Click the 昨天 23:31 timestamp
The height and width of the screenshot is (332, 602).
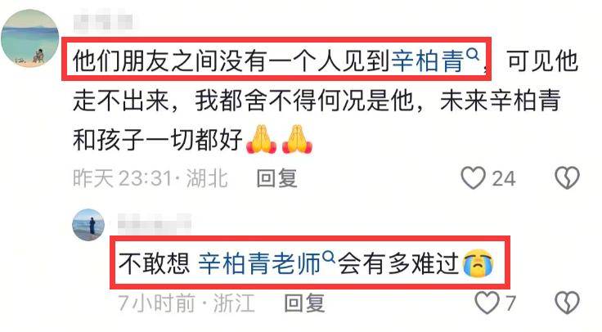[123, 178]
